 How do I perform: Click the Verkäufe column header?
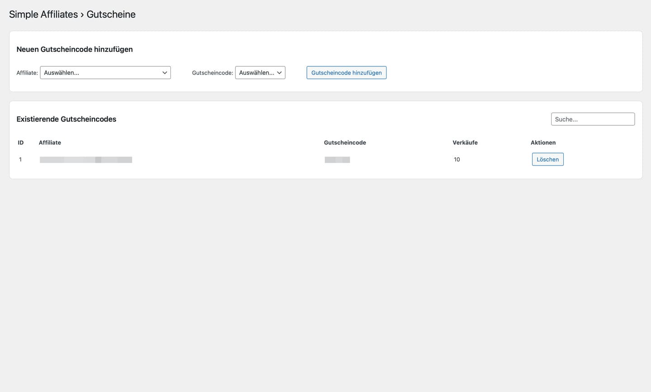click(x=465, y=143)
